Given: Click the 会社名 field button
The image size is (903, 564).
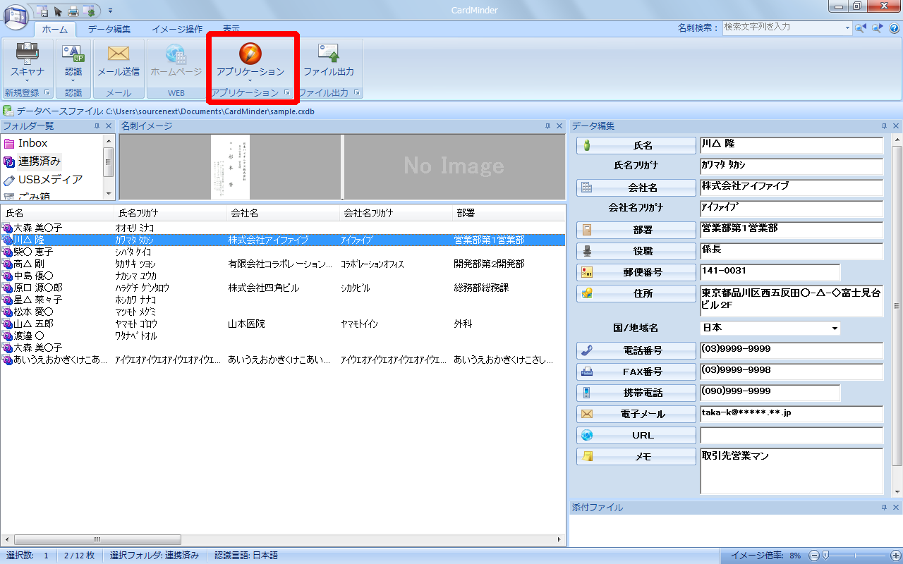Looking at the screenshot, I should coord(636,188).
